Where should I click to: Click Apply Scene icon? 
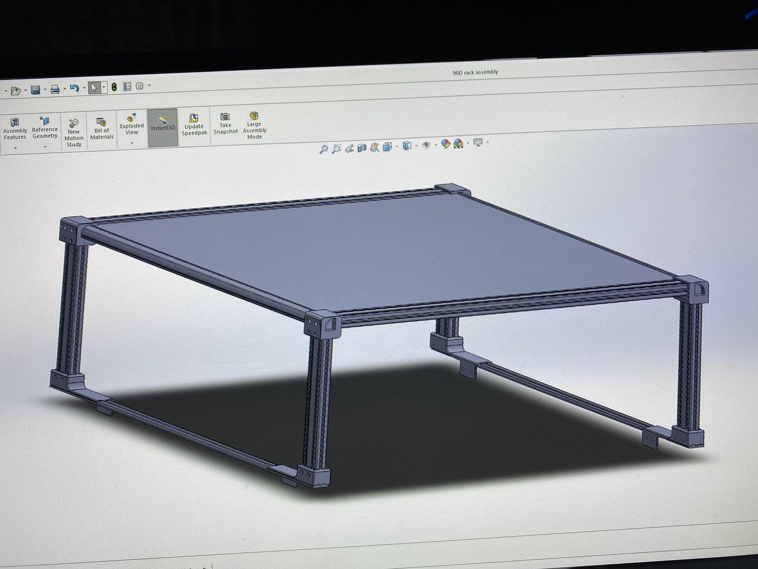(458, 143)
